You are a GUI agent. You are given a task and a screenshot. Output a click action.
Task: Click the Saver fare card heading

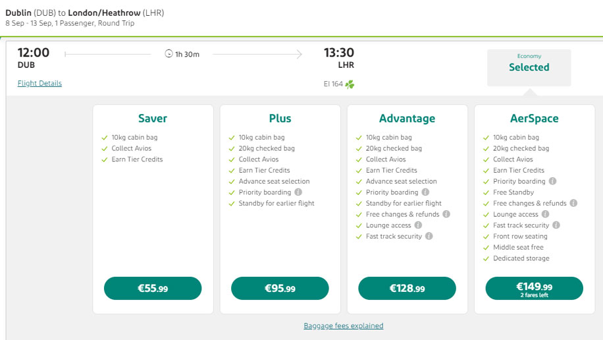tap(153, 118)
